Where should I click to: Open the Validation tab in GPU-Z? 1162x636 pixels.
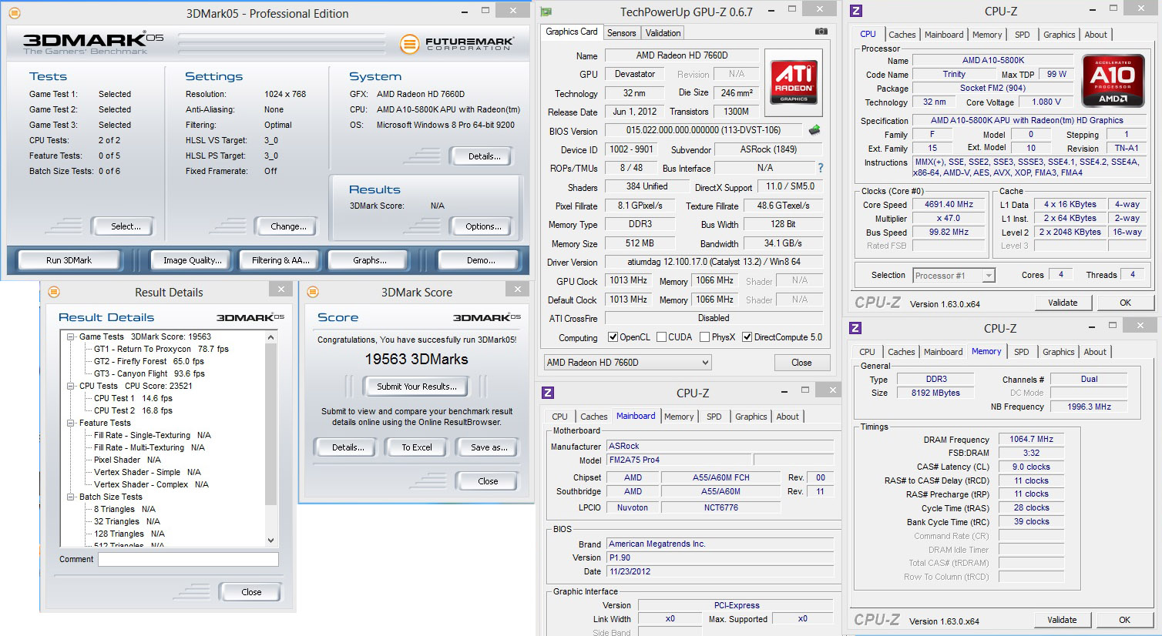tap(663, 33)
